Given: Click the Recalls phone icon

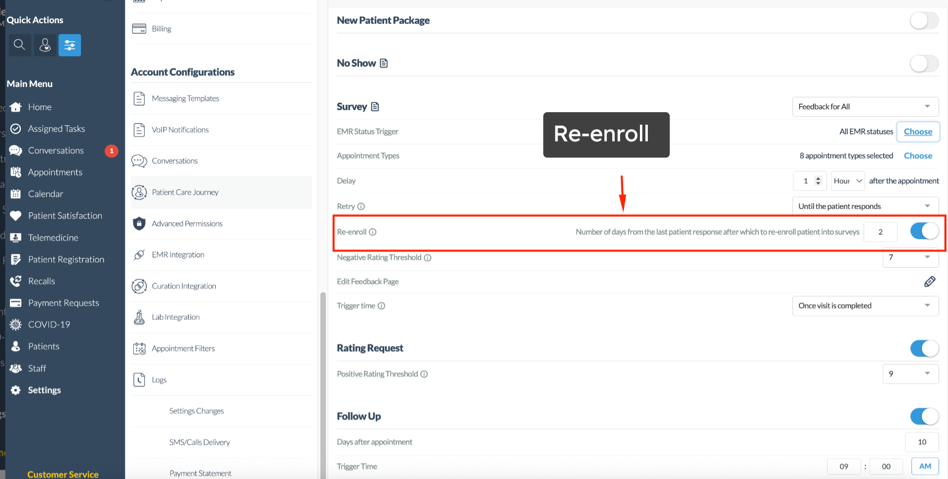Looking at the screenshot, I should (x=16, y=281).
